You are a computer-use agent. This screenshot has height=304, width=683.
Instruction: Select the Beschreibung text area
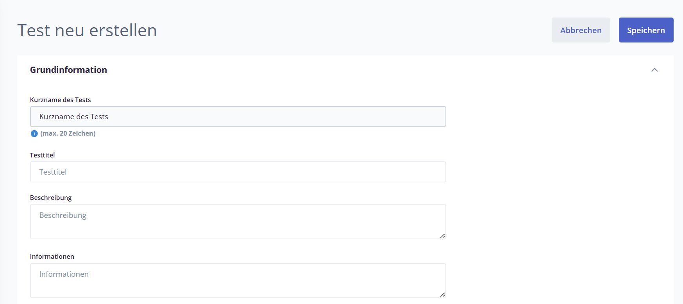tap(238, 221)
